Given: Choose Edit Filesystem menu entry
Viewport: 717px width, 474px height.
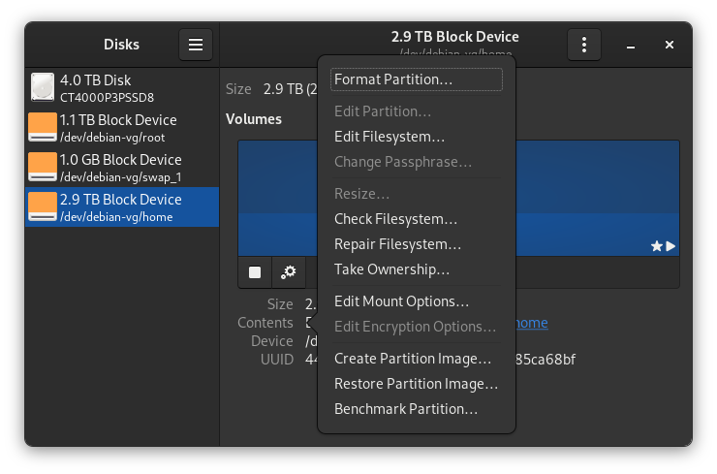Looking at the screenshot, I should click(x=390, y=137).
